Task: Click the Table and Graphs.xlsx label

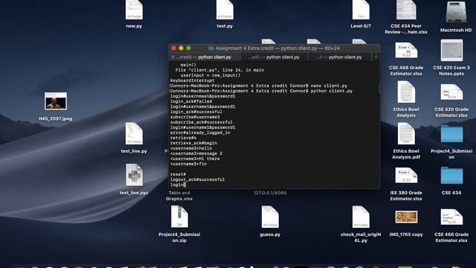Action: 179,196
